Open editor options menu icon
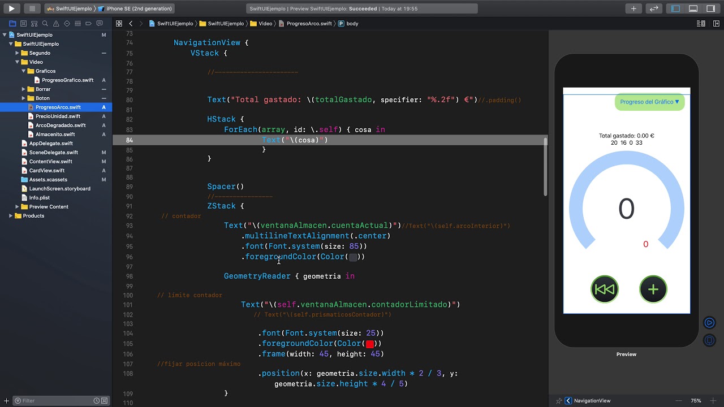 pos(701,24)
